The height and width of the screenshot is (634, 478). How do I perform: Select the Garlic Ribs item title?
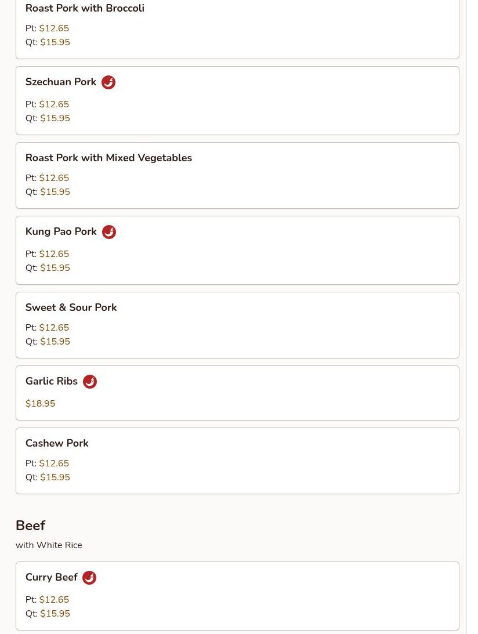point(52,382)
